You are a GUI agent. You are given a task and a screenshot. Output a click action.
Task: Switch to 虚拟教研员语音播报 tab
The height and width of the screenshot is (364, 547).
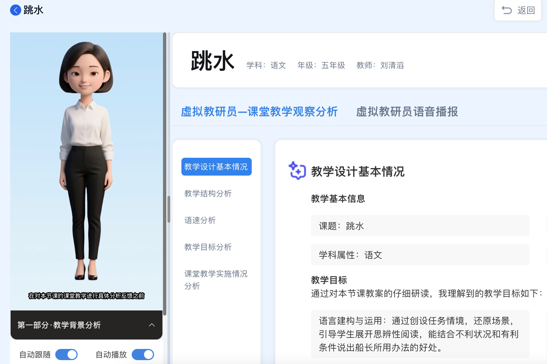click(x=407, y=111)
